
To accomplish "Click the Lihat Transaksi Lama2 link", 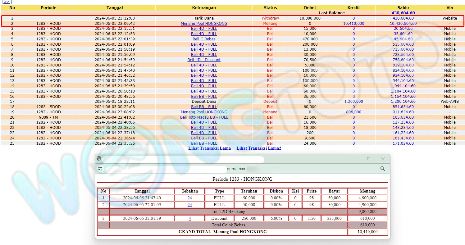I will (259, 148).
